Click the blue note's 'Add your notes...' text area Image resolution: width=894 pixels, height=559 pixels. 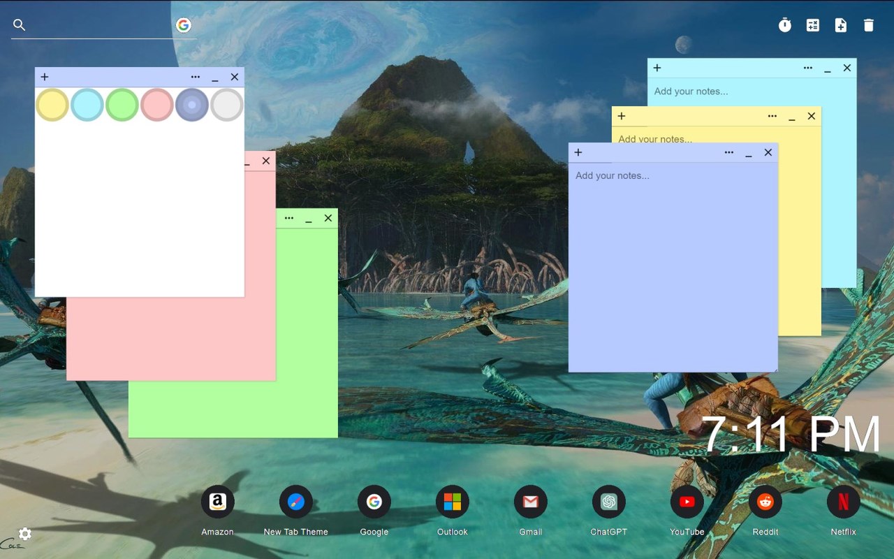click(x=673, y=268)
